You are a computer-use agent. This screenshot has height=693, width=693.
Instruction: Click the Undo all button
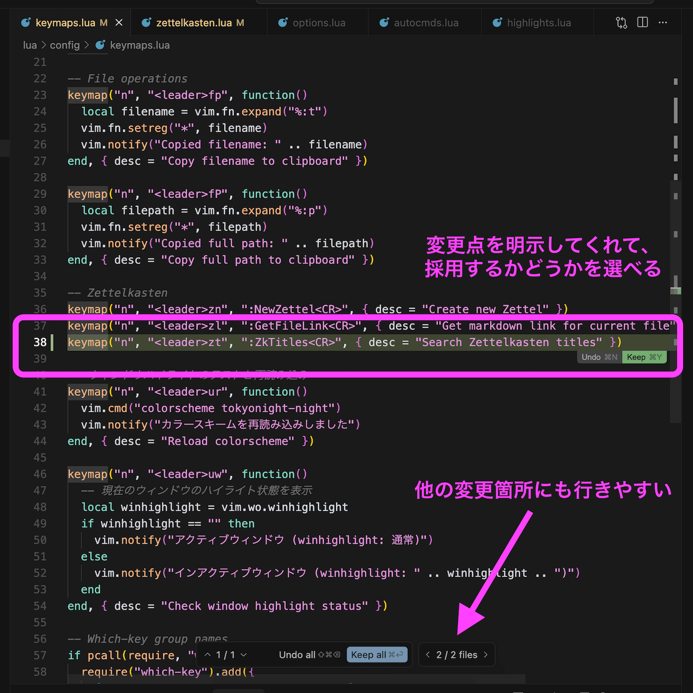click(310, 655)
